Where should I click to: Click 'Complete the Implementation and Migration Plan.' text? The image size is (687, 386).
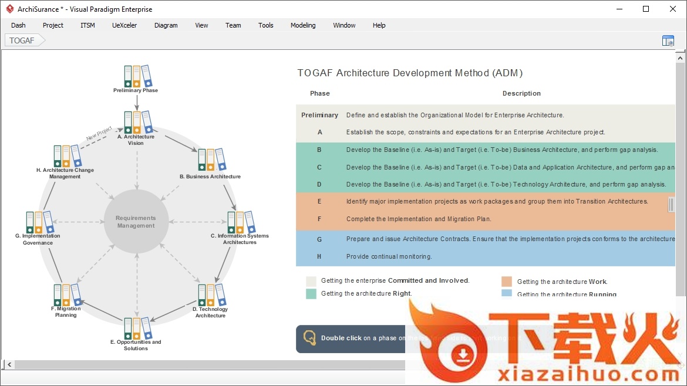point(419,219)
